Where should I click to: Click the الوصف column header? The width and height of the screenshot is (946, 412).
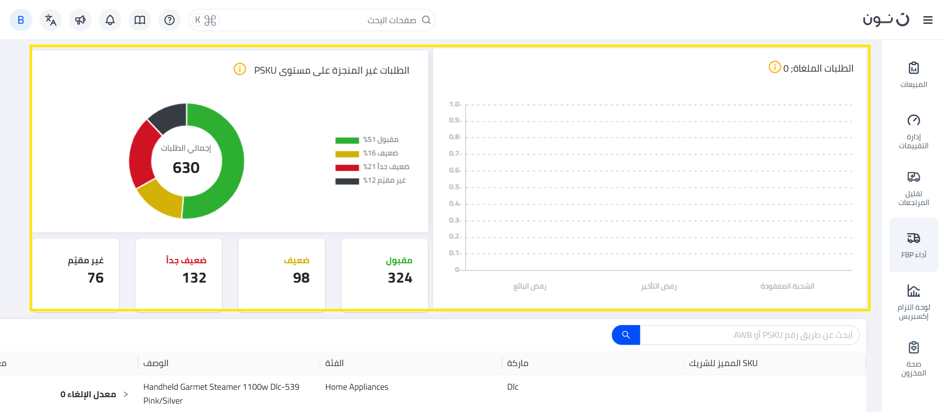[x=156, y=363]
